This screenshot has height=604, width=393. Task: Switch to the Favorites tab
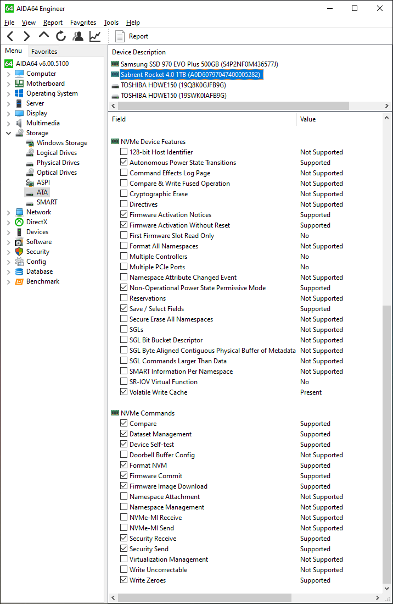pyautogui.click(x=44, y=51)
